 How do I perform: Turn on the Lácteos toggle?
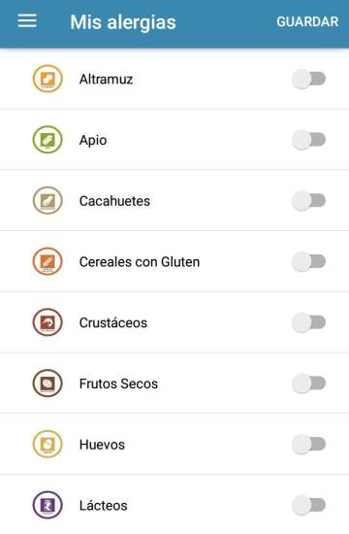pos(309,505)
